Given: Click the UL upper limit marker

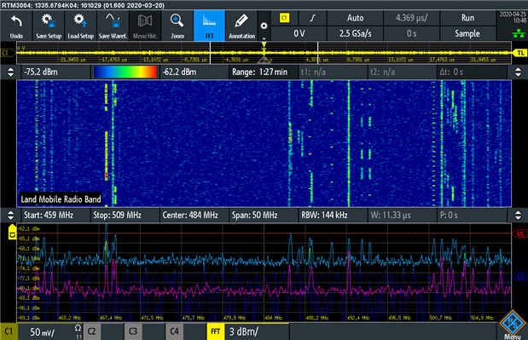Looking at the screenshot, I should 520,233.
